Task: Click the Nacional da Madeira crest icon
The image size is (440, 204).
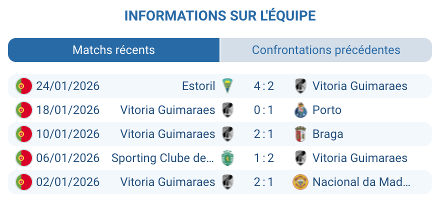Action: pos(300,182)
